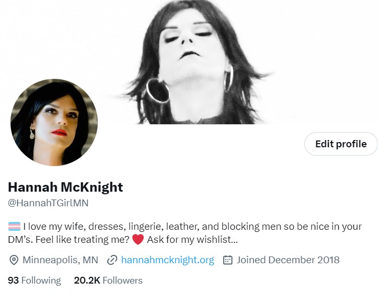
Task: Open the Followers list
Action: click(x=108, y=280)
